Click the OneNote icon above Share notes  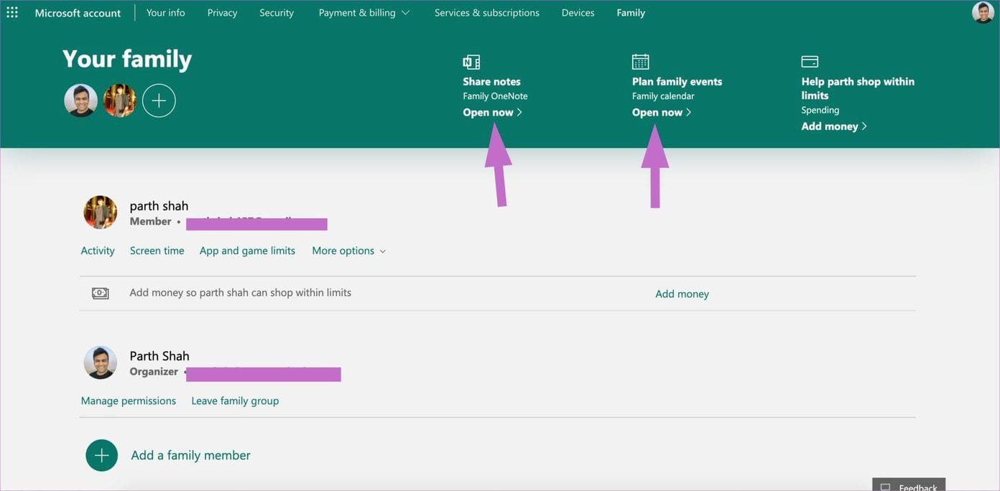[x=471, y=62]
